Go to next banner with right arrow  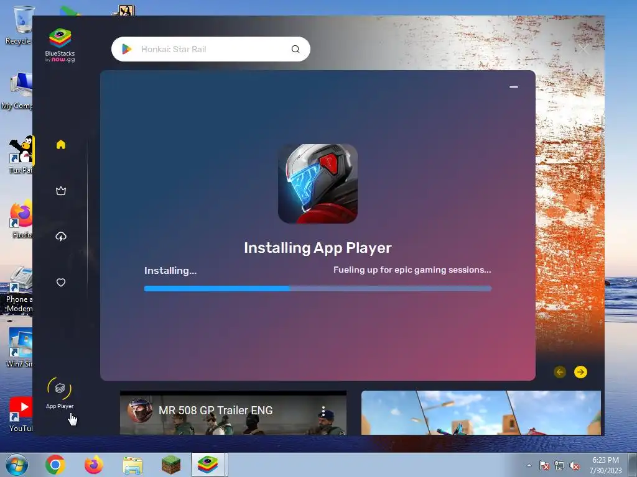pyautogui.click(x=580, y=372)
